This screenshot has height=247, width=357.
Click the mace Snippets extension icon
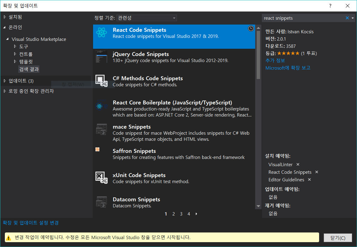101,130
